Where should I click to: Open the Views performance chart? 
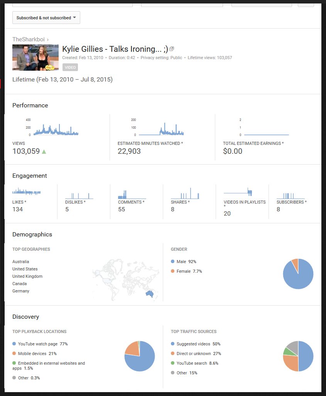56,129
